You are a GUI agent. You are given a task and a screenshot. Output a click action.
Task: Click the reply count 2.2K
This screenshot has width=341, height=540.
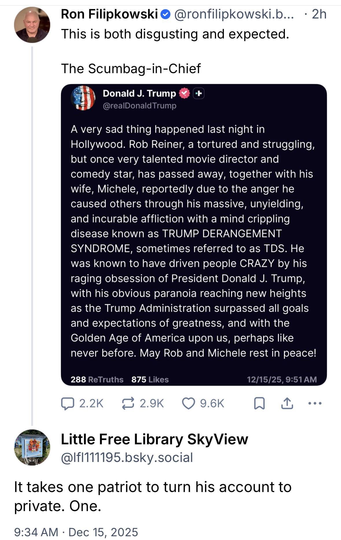click(91, 404)
